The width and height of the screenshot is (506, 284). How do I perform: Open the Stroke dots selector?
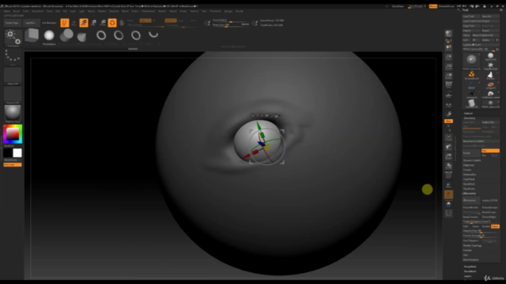(13, 57)
